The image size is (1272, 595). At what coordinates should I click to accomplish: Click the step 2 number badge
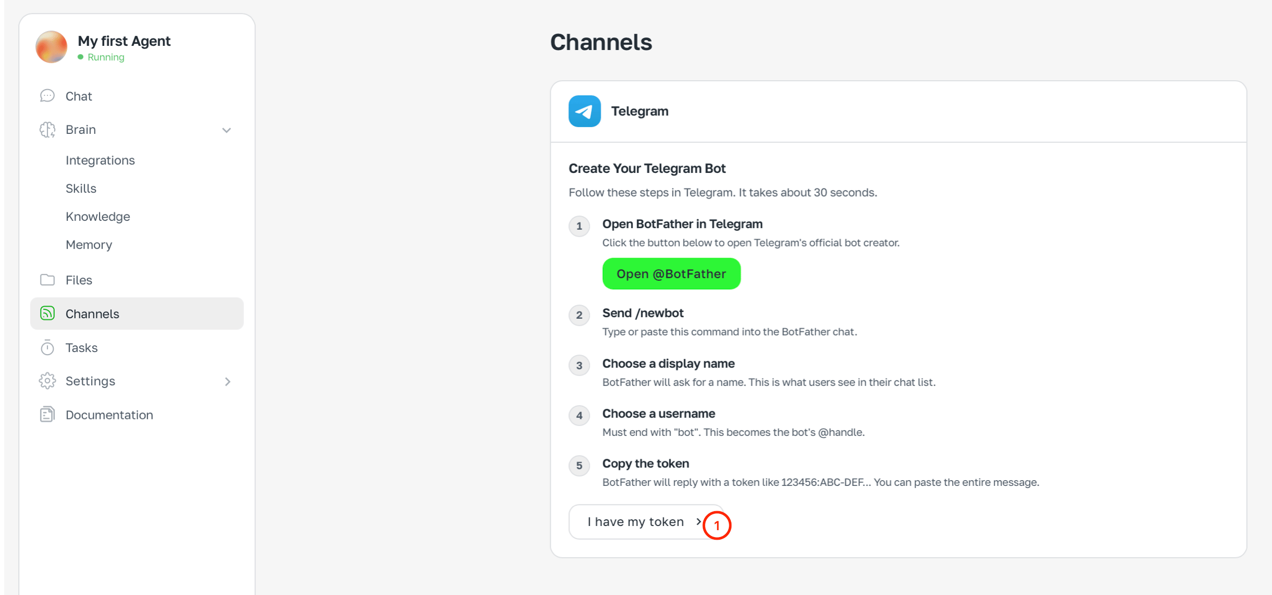click(x=579, y=316)
